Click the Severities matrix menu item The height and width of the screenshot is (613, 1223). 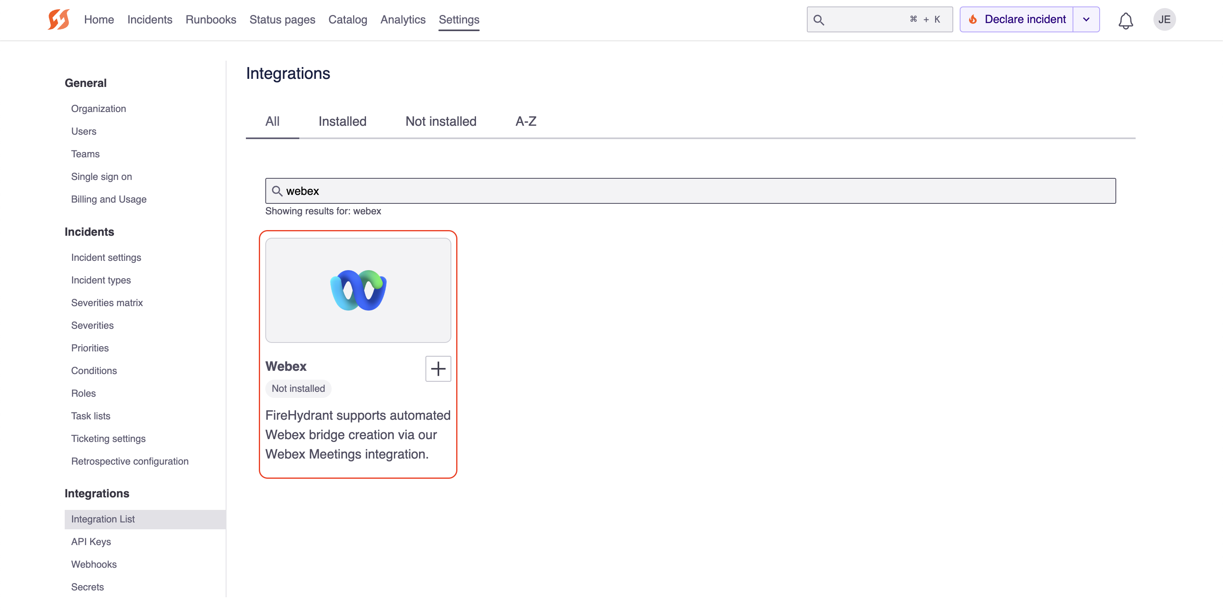[106, 302]
